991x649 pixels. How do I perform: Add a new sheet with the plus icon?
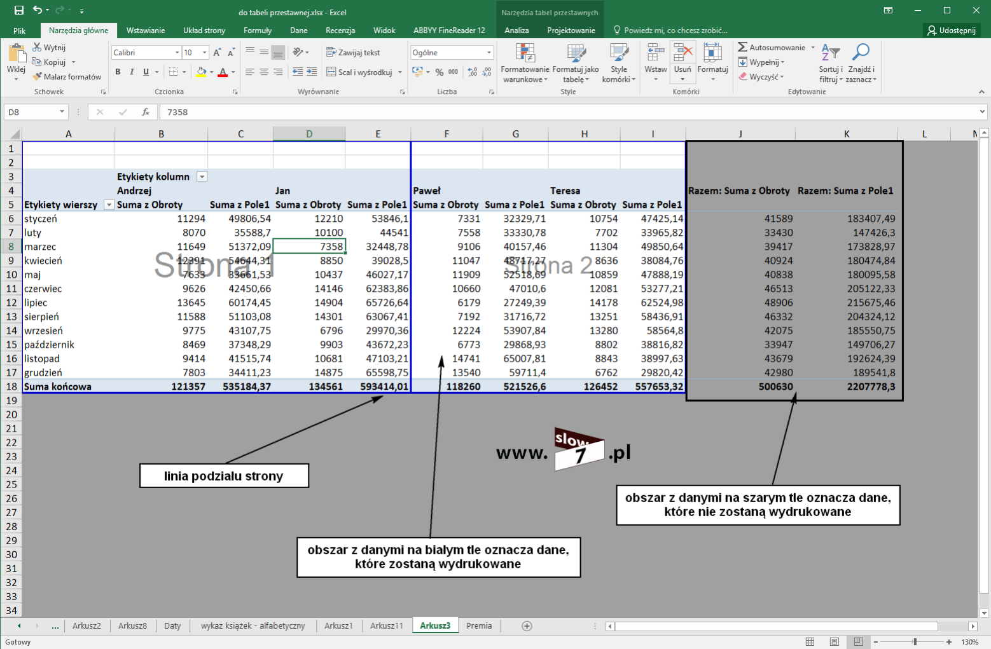click(x=527, y=626)
